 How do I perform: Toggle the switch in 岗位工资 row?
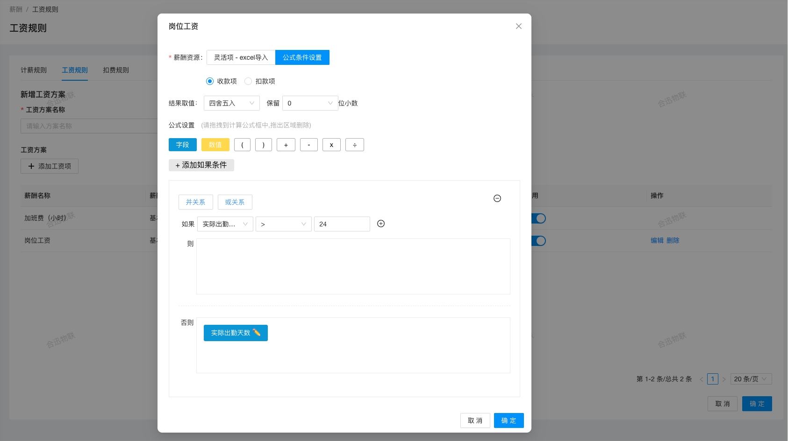pyautogui.click(x=539, y=241)
